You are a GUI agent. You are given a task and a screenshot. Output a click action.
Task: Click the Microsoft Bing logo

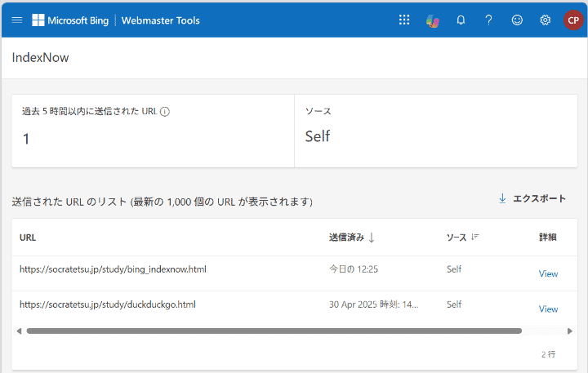tap(70, 20)
